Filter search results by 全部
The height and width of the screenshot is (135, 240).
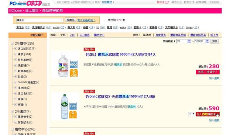tap(63, 35)
